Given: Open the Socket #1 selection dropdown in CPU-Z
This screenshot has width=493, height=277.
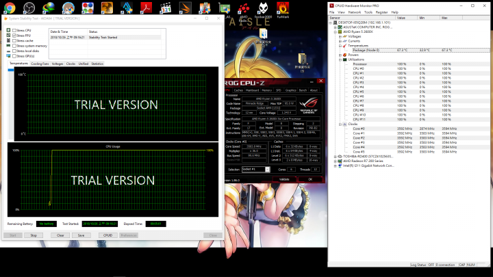Looking at the screenshot, I should click(267, 170).
